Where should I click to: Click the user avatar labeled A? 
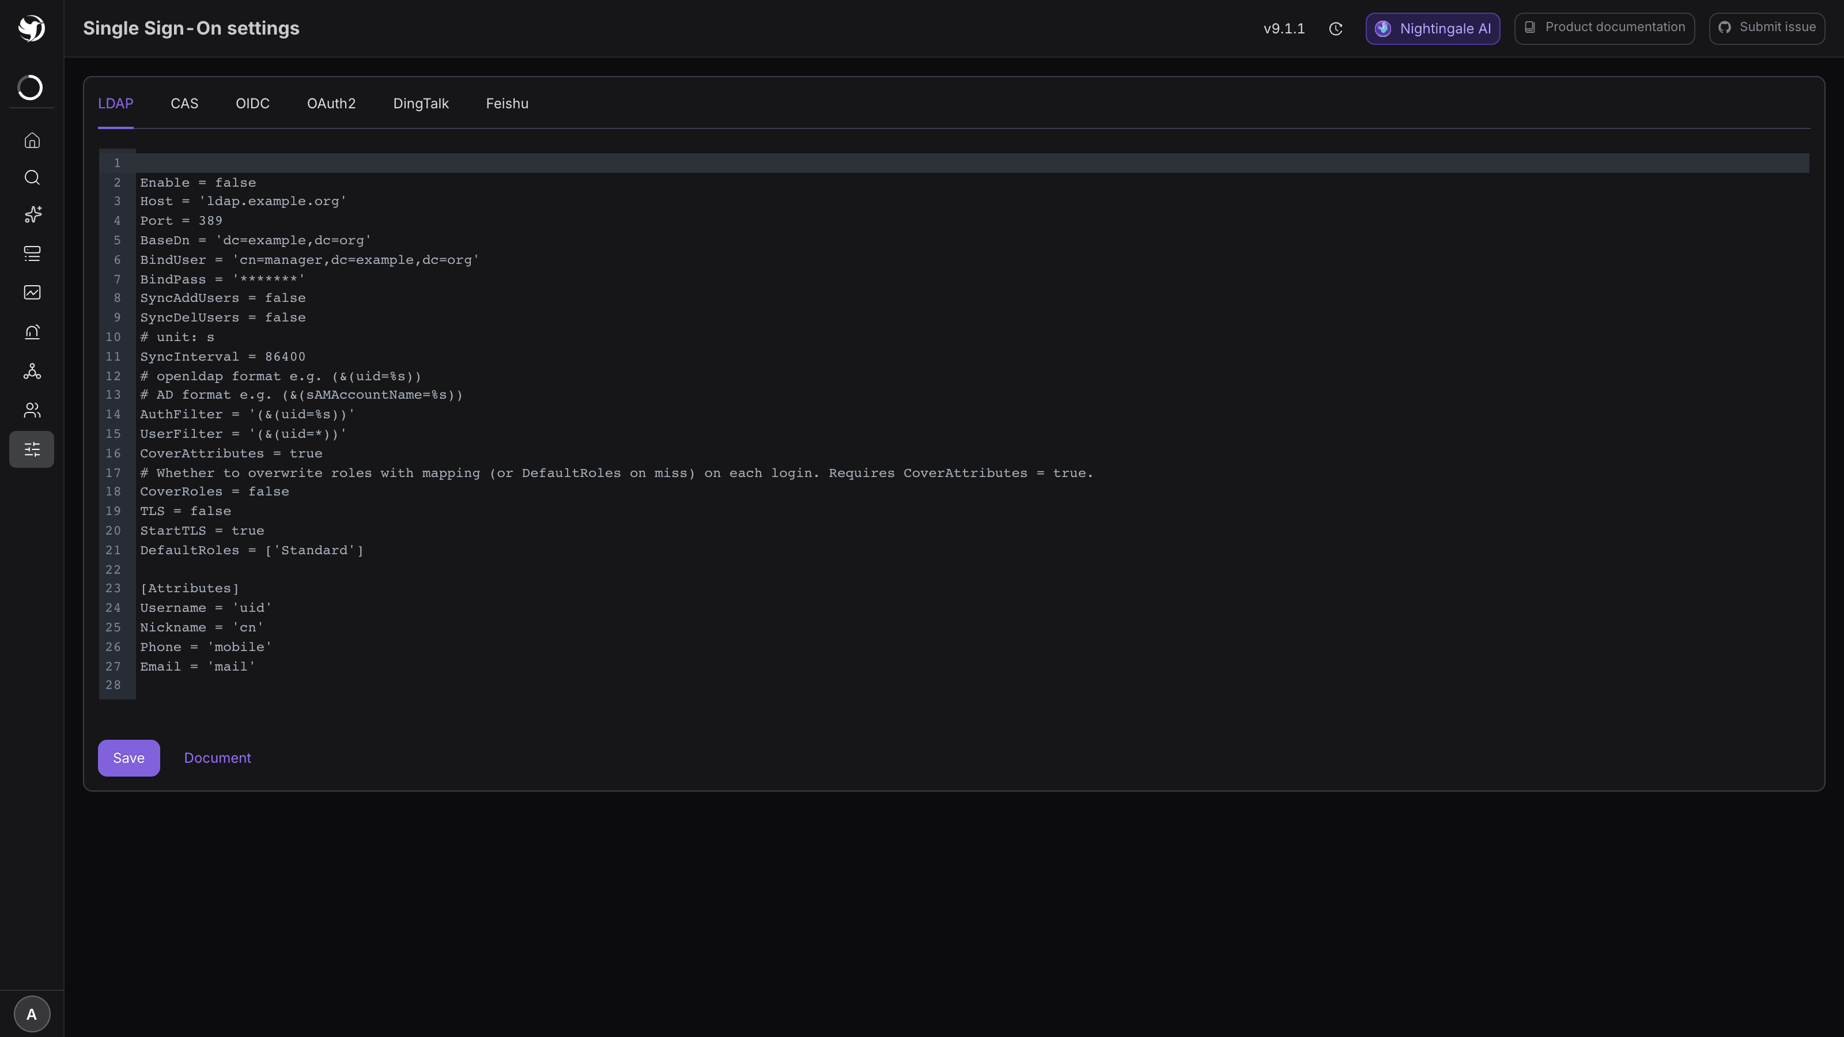pyautogui.click(x=32, y=1014)
